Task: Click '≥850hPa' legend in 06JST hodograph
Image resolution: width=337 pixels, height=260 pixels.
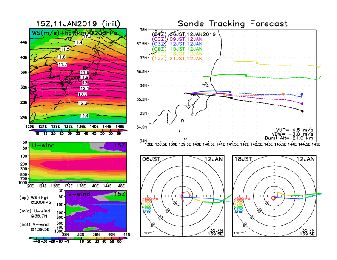Action: [150, 199]
